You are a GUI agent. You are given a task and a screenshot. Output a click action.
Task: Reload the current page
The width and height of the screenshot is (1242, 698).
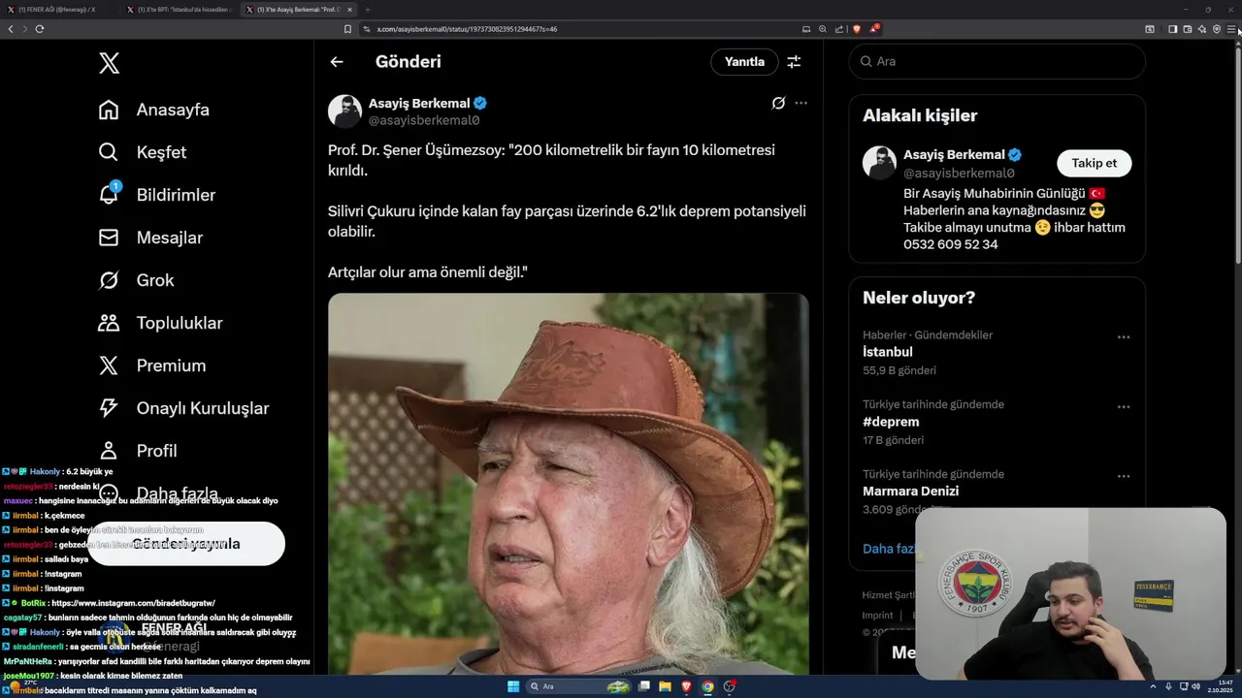[x=40, y=29]
